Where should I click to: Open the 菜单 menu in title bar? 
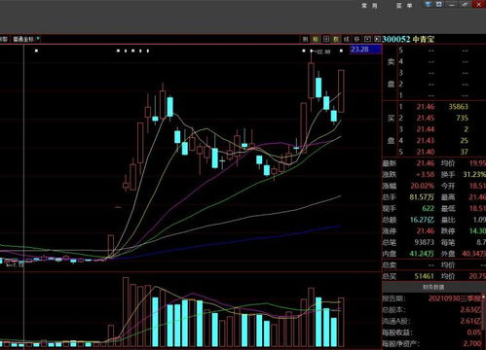click(x=404, y=6)
